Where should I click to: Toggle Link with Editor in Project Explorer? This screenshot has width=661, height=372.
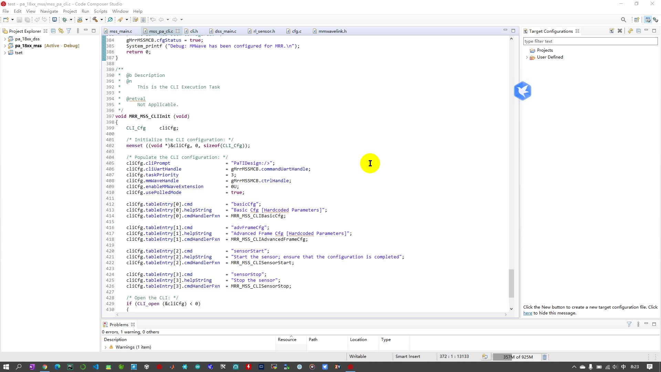[61, 31]
